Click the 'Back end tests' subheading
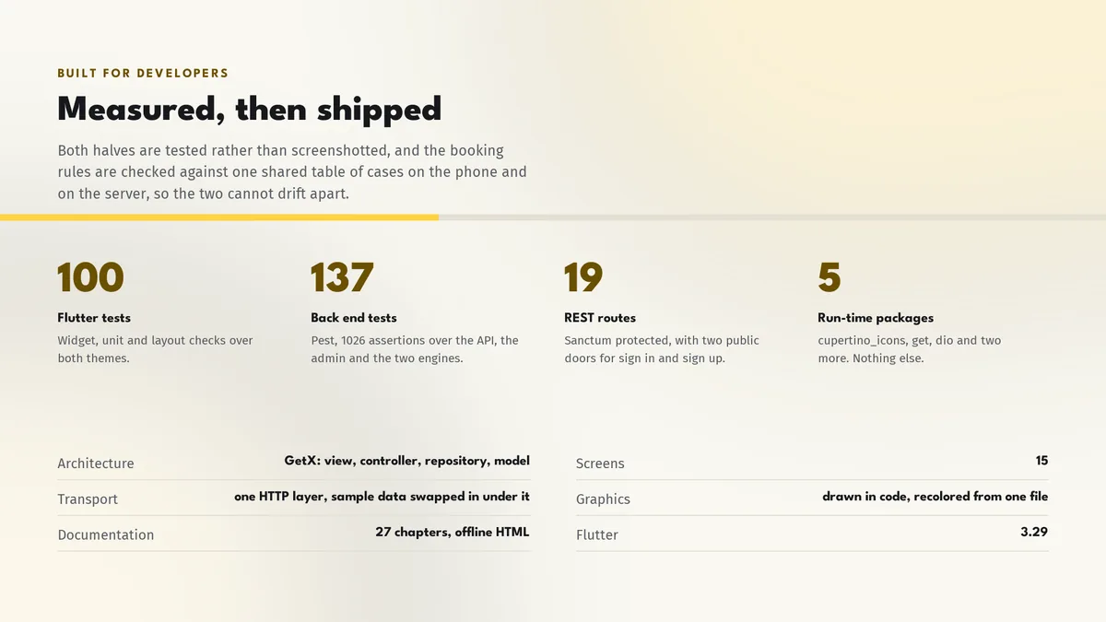Viewport: 1106px width, 622px height. pos(354,318)
